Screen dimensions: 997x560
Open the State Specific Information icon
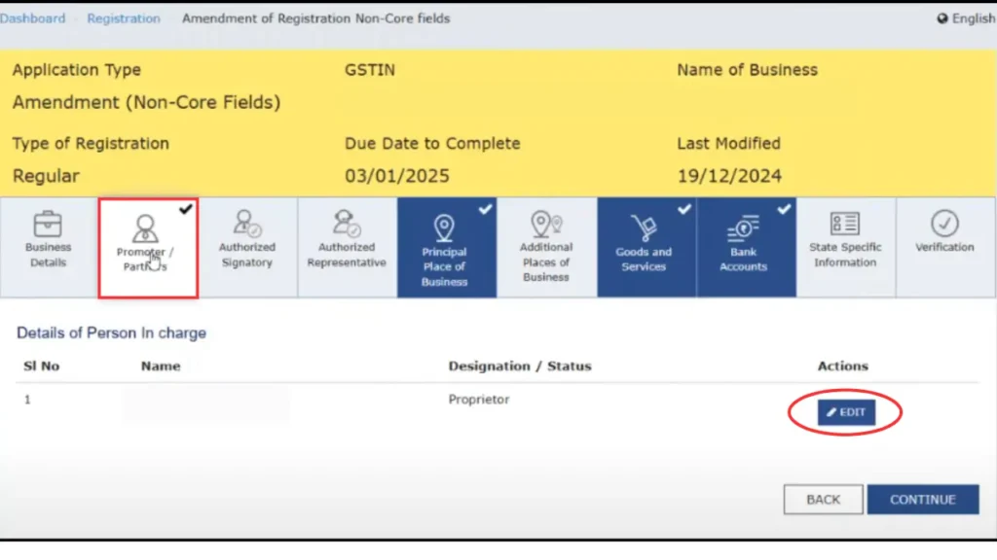[x=844, y=224]
